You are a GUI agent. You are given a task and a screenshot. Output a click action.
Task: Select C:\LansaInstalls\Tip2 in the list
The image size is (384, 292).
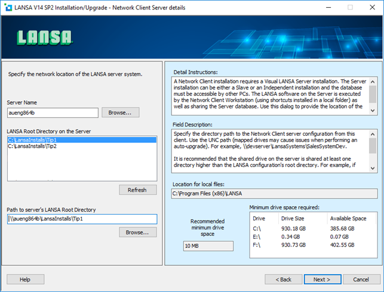pos(82,146)
